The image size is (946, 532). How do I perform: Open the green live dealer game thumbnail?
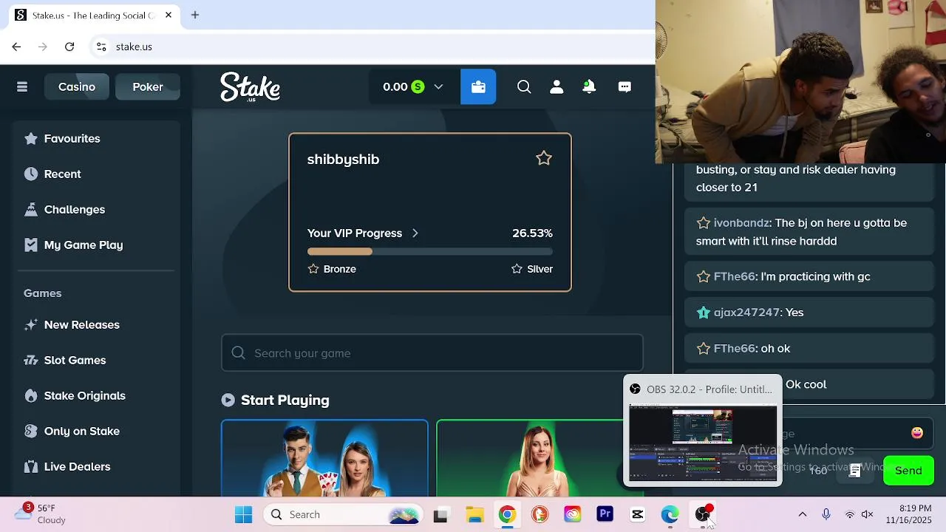(x=529, y=458)
